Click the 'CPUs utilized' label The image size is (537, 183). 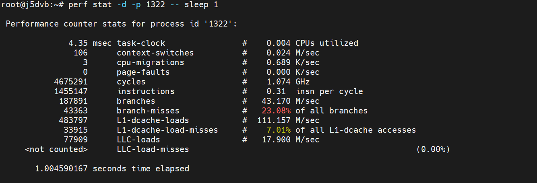[x=327, y=43]
